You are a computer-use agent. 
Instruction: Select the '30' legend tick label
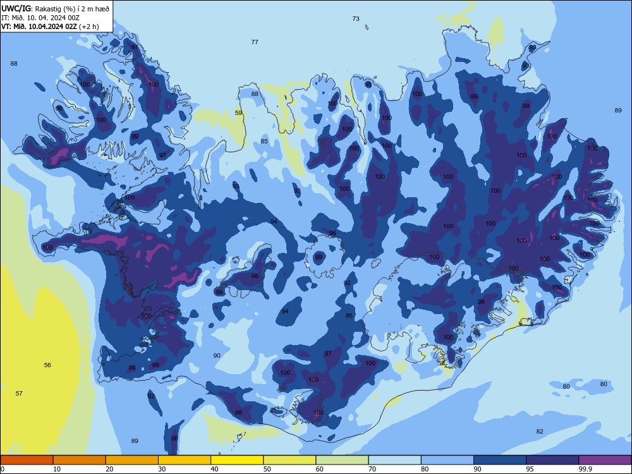(162, 469)
